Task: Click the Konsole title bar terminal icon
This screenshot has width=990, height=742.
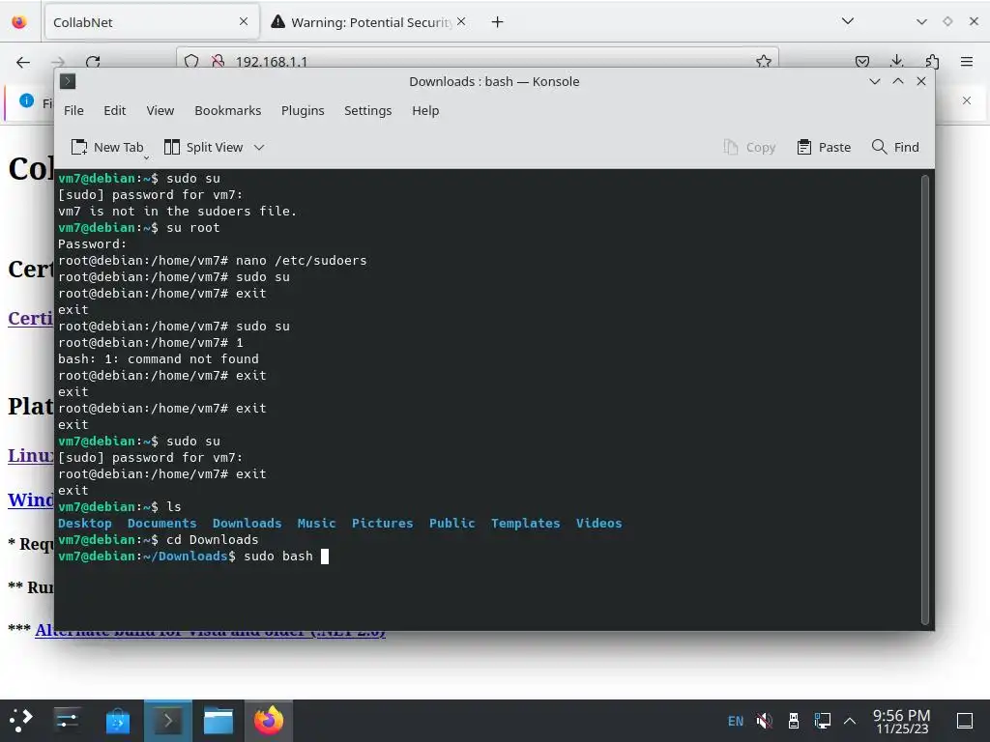Action: [x=68, y=81]
